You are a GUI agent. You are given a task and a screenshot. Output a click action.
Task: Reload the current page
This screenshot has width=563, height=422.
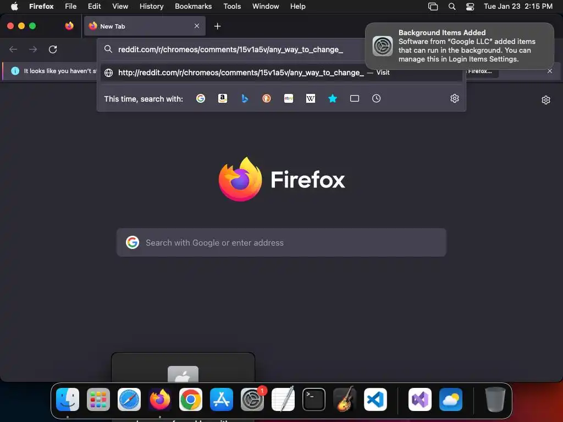[x=53, y=49]
